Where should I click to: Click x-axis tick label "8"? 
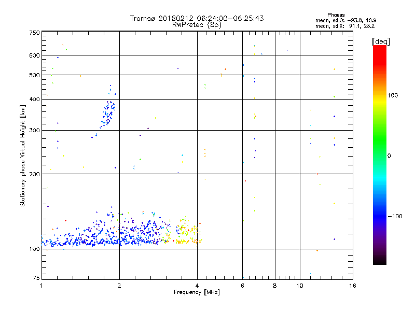point(275,286)
